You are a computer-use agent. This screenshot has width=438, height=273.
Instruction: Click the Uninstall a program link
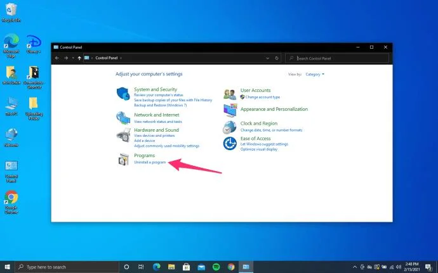coord(150,162)
